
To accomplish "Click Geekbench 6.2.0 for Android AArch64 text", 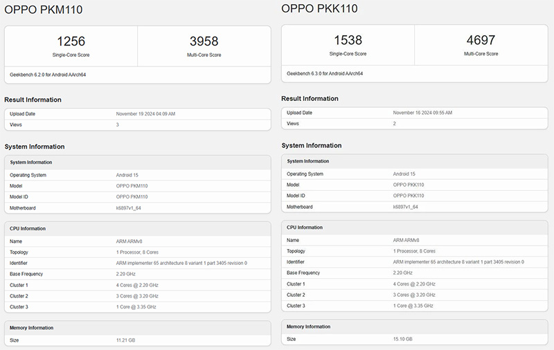I will pos(48,75).
